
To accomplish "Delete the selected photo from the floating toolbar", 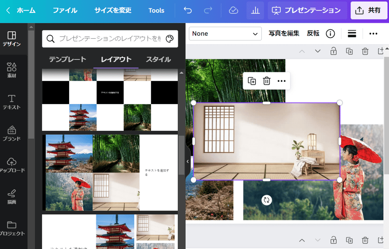I will [267, 81].
